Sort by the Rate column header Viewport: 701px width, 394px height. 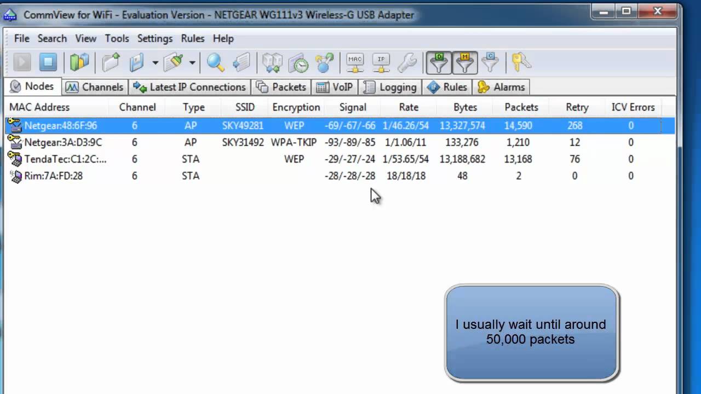coord(409,107)
